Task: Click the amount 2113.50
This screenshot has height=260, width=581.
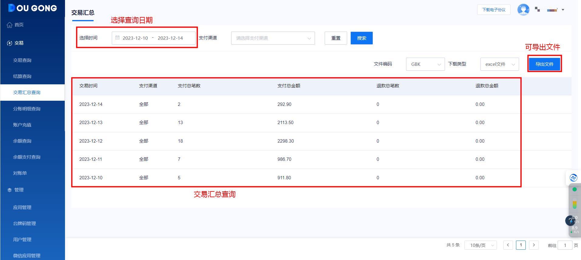Action: (285, 123)
